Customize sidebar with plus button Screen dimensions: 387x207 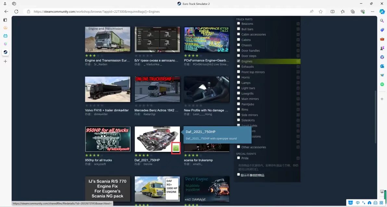pyautogui.click(x=382, y=99)
